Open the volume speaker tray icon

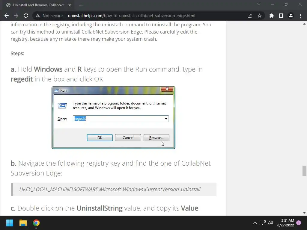tap(270, 223)
